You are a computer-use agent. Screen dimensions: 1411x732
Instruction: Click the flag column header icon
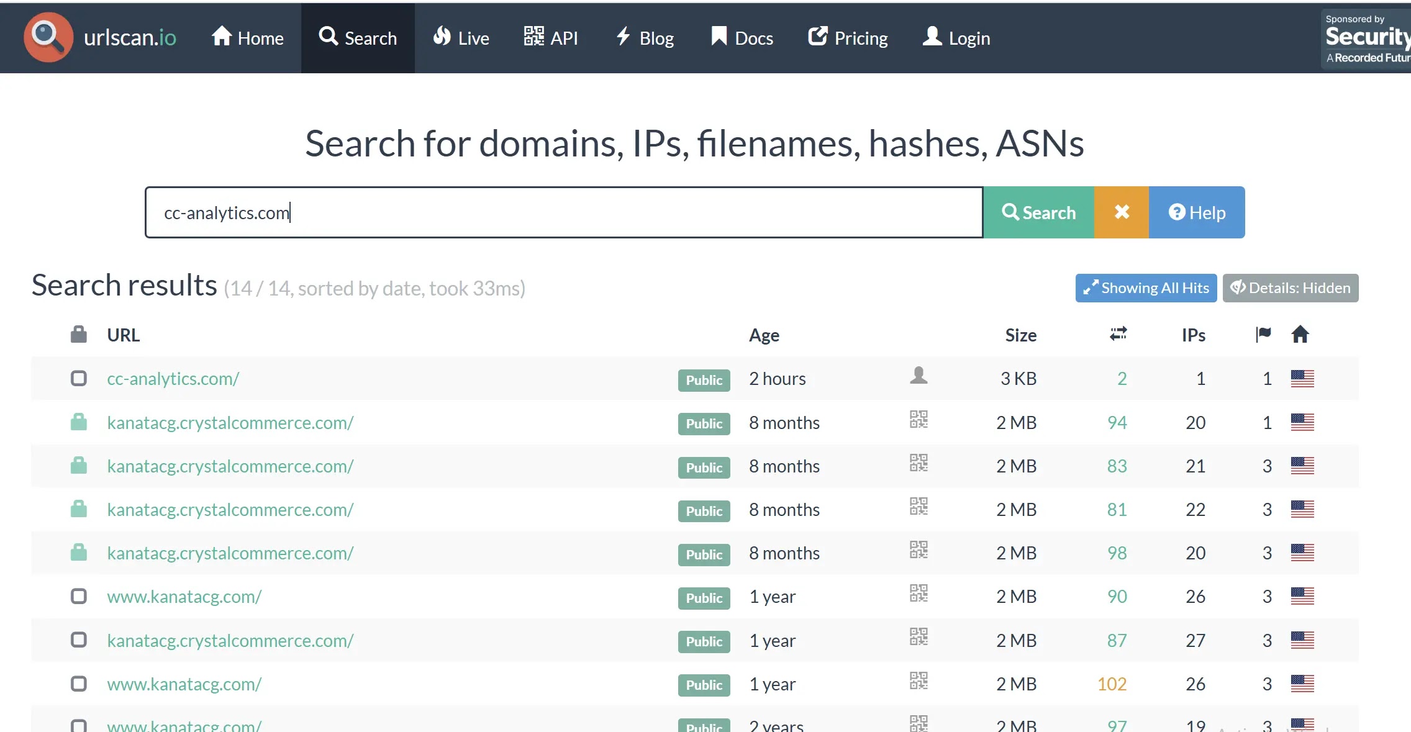click(x=1263, y=334)
